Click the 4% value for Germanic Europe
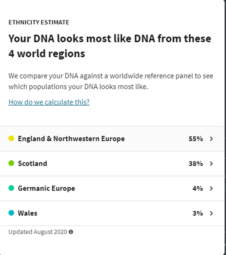The image size is (226, 255). pos(197,188)
